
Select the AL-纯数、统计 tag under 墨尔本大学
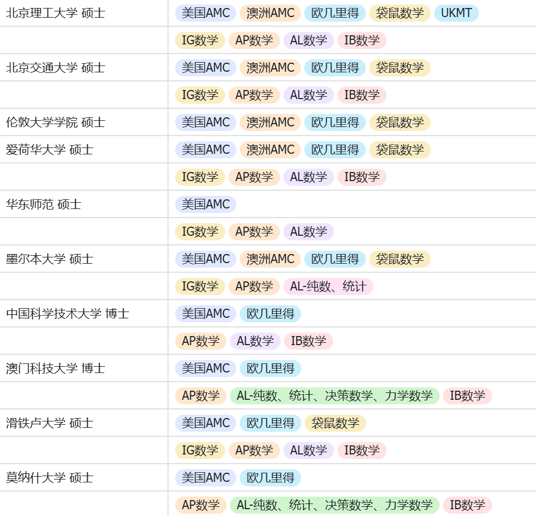pos(329,286)
